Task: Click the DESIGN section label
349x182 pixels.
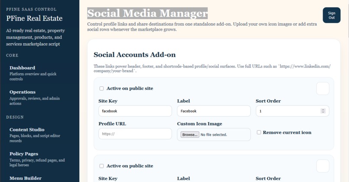Action: [x=15, y=117]
